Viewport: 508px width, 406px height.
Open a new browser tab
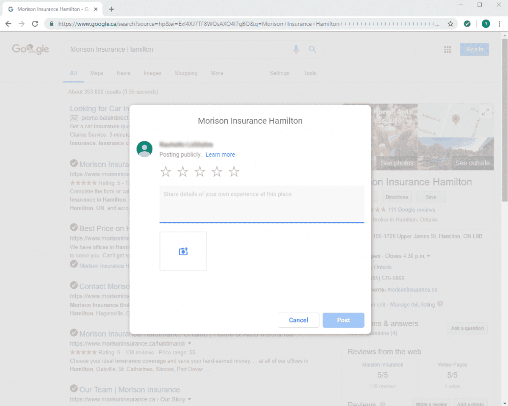point(111,9)
